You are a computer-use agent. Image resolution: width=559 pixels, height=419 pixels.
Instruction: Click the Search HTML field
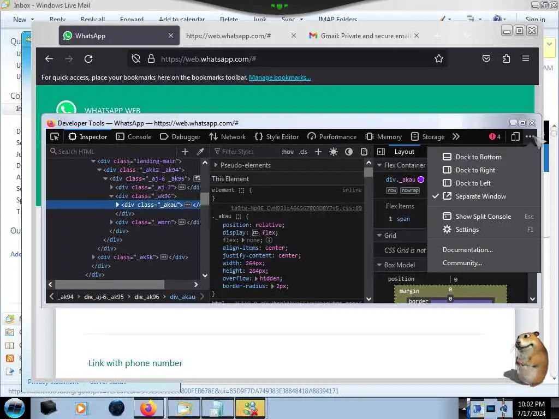pos(114,152)
